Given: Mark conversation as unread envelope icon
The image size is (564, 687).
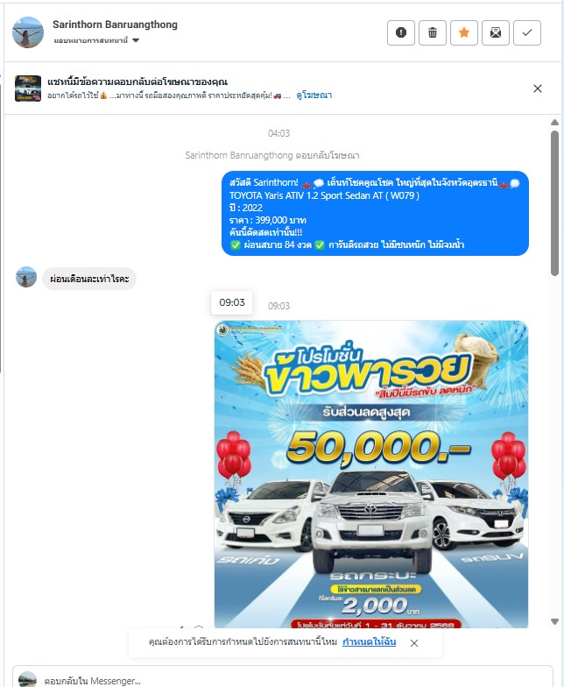Looking at the screenshot, I should tap(496, 33).
